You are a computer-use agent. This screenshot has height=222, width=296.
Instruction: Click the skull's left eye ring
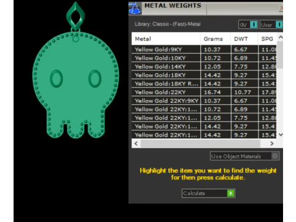point(56,78)
